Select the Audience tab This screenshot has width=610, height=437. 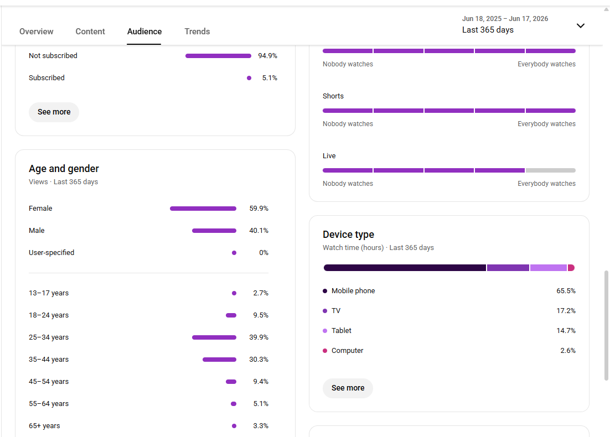click(144, 32)
